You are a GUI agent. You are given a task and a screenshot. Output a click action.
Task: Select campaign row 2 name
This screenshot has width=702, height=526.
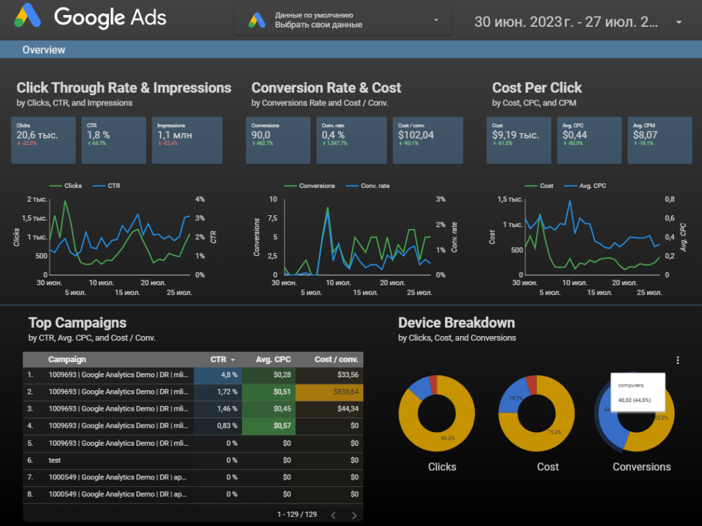119,392
